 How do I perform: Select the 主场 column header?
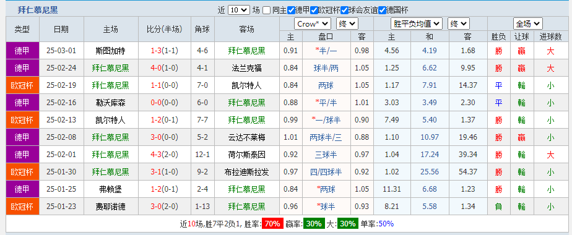(111, 30)
